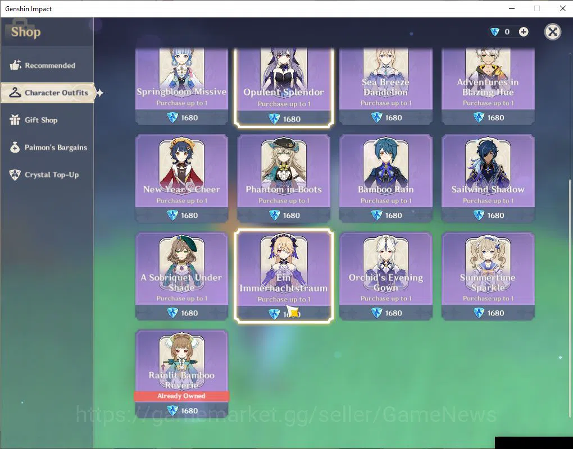573x449 pixels.
Task: Click the Shop header title
Action: click(26, 32)
